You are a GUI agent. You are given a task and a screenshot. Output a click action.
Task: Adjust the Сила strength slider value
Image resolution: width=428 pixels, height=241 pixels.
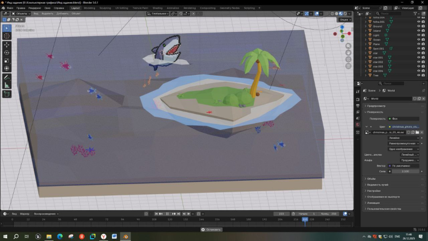[405, 171]
